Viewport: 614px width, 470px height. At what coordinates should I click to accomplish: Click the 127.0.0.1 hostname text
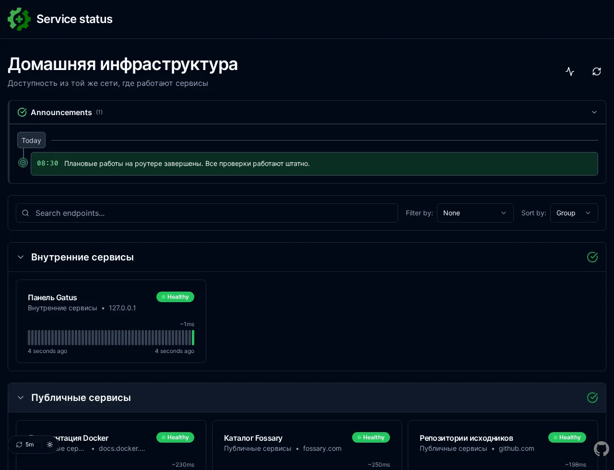(x=122, y=308)
